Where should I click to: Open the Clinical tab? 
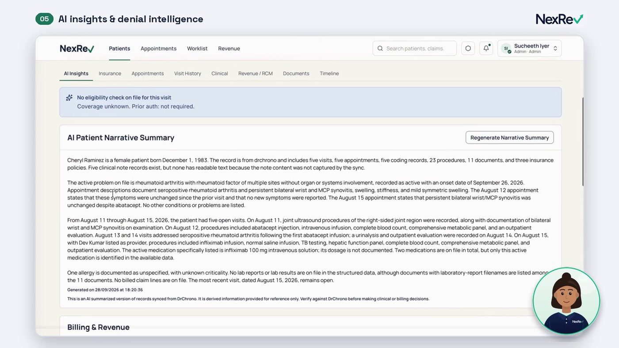[x=220, y=73]
